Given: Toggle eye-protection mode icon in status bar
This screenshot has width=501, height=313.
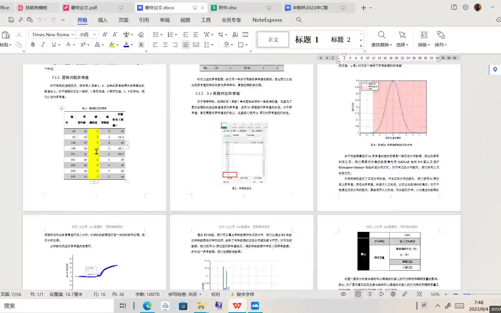Looking at the screenshot, I should pos(343,294).
